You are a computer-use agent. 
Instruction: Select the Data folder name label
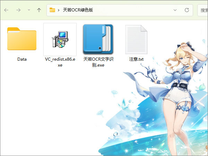[x=22, y=59]
